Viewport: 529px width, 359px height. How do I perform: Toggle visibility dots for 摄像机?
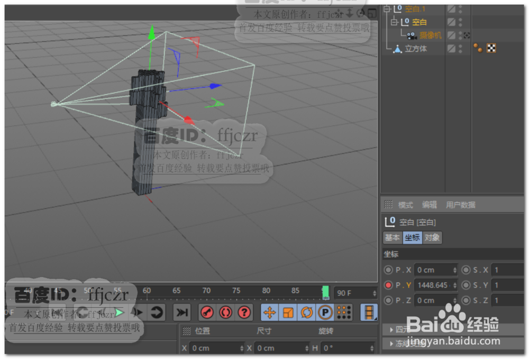(461, 35)
